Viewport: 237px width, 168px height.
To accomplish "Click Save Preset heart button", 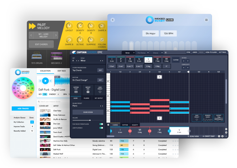I will 197,118.
